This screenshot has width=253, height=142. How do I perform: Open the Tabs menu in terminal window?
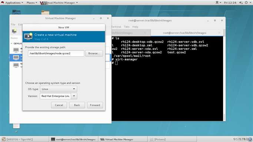127,27
